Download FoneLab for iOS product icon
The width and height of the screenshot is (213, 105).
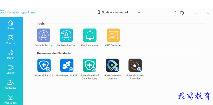coord(44,65)
